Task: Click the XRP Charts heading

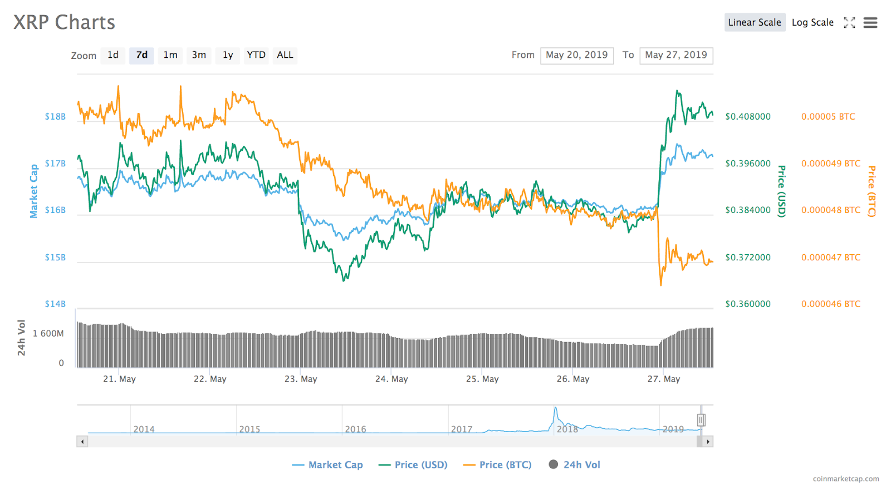Action: tap(64, 22)
